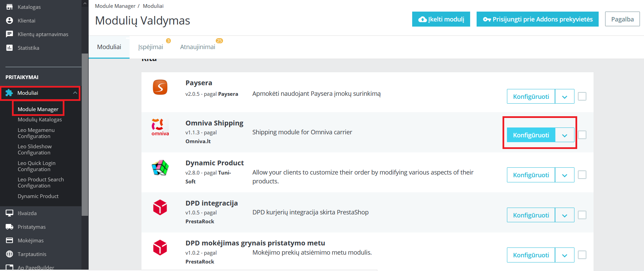Click the Module Manager breadcrumb link

115,6
